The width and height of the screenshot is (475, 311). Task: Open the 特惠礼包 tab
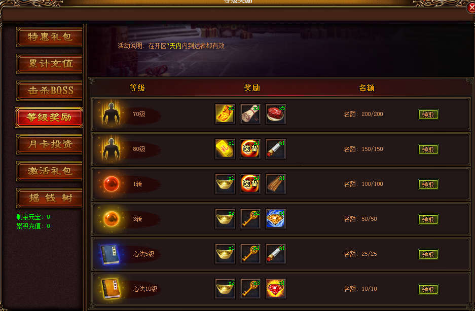[49, 37]
